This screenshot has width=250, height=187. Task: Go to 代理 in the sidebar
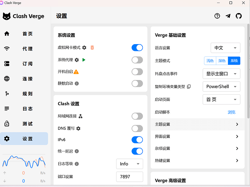click(x=24, y=49)
